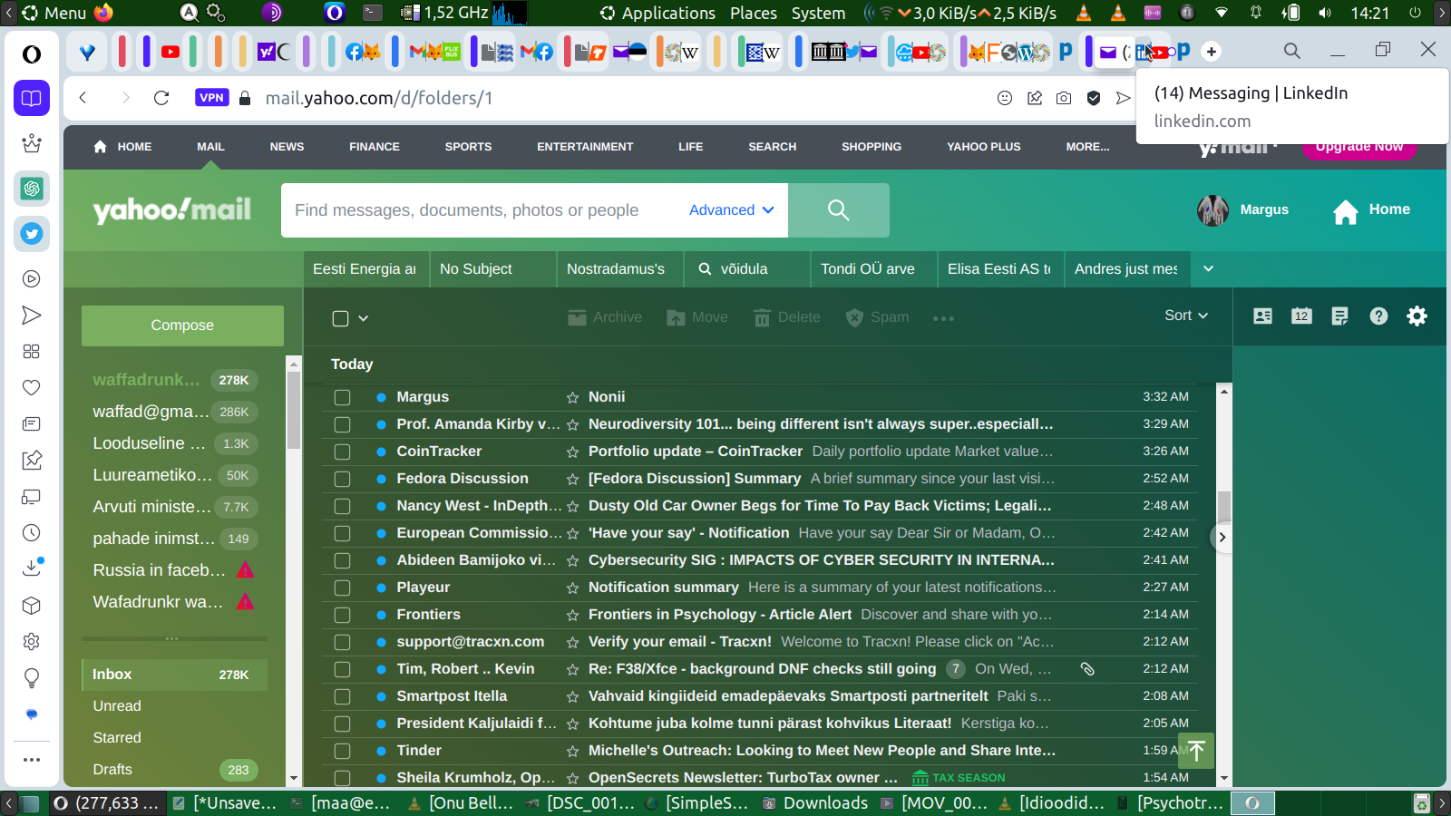Expand the open message tabs chevron
The image size is (1451, 816).
pyautogui.click(x=1208, y=268)
